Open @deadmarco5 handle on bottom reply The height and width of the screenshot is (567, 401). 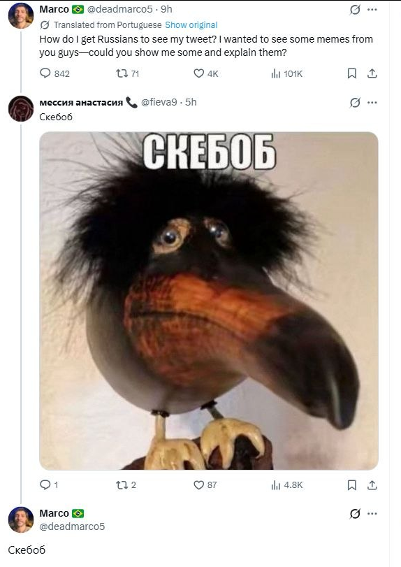72,526
